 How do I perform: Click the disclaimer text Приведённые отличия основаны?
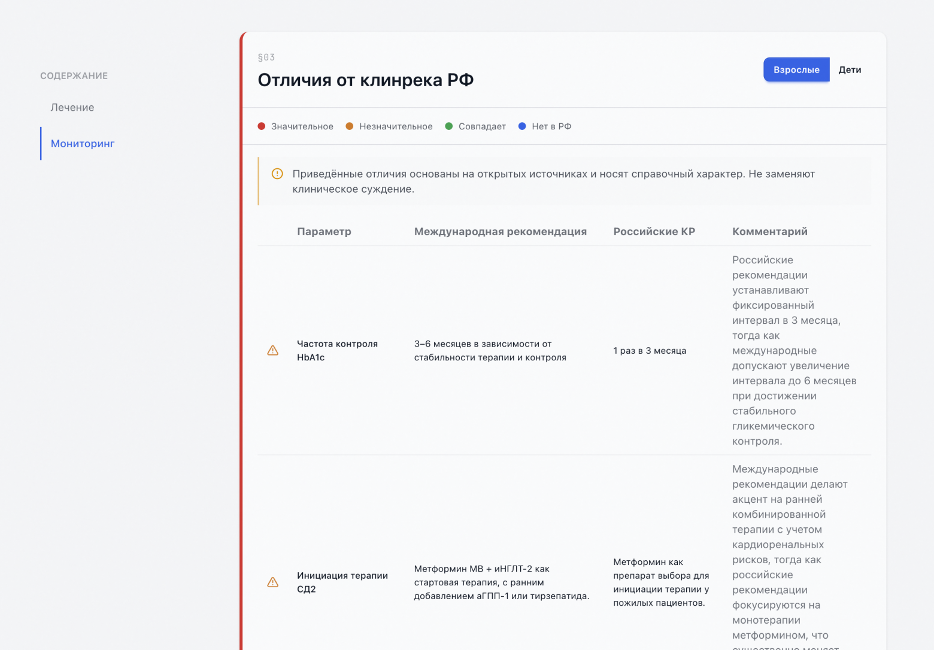pos(554,181)
